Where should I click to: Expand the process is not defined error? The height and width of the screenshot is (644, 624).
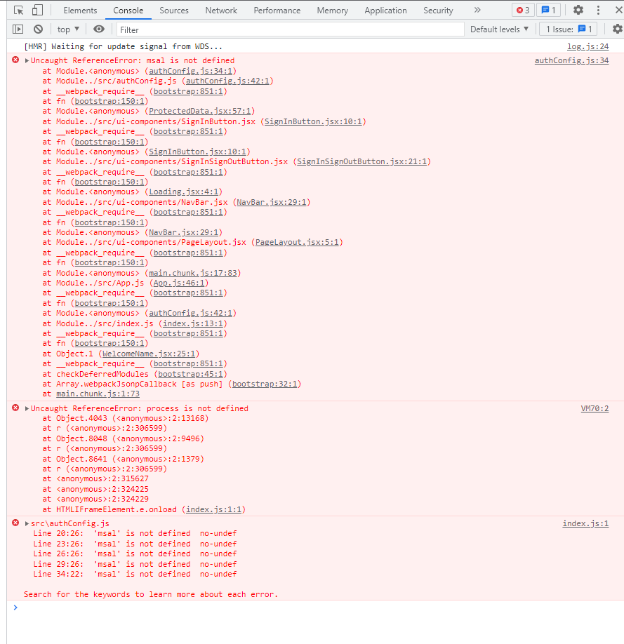(x=26, y=408)
